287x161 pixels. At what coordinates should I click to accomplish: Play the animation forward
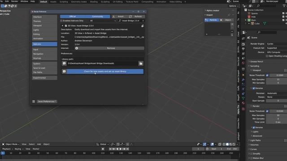tap(121, 149)
